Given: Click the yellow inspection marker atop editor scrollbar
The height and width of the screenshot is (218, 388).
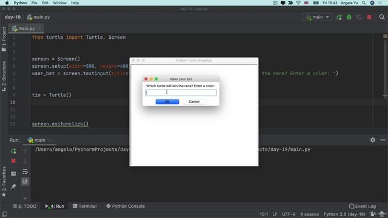Looking at the screenshot, I should tap(385, 36).
